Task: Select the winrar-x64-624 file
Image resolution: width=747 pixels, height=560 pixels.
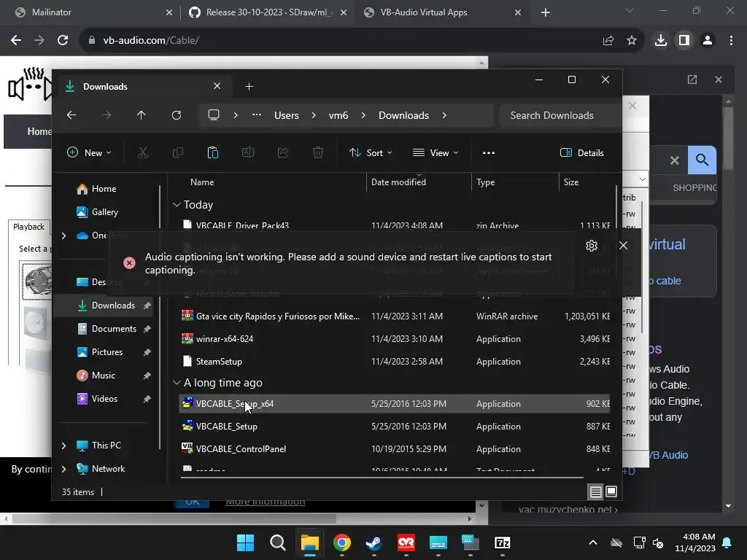Action: tap(394, 339)
